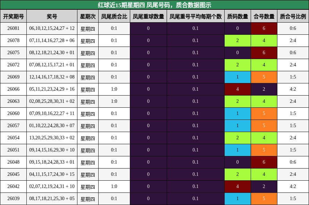Click the 星期次 column header
Screen dimensions: 309x205
88,16
